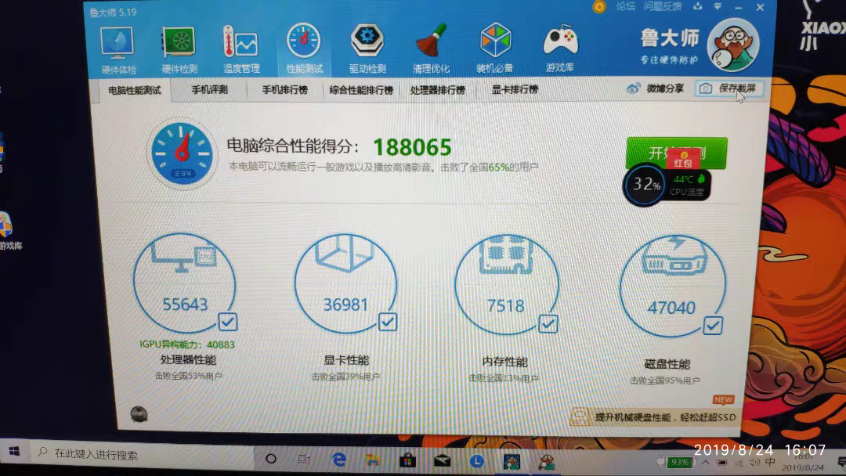Click the disk performance circle 47040

[x=672, y=287]
